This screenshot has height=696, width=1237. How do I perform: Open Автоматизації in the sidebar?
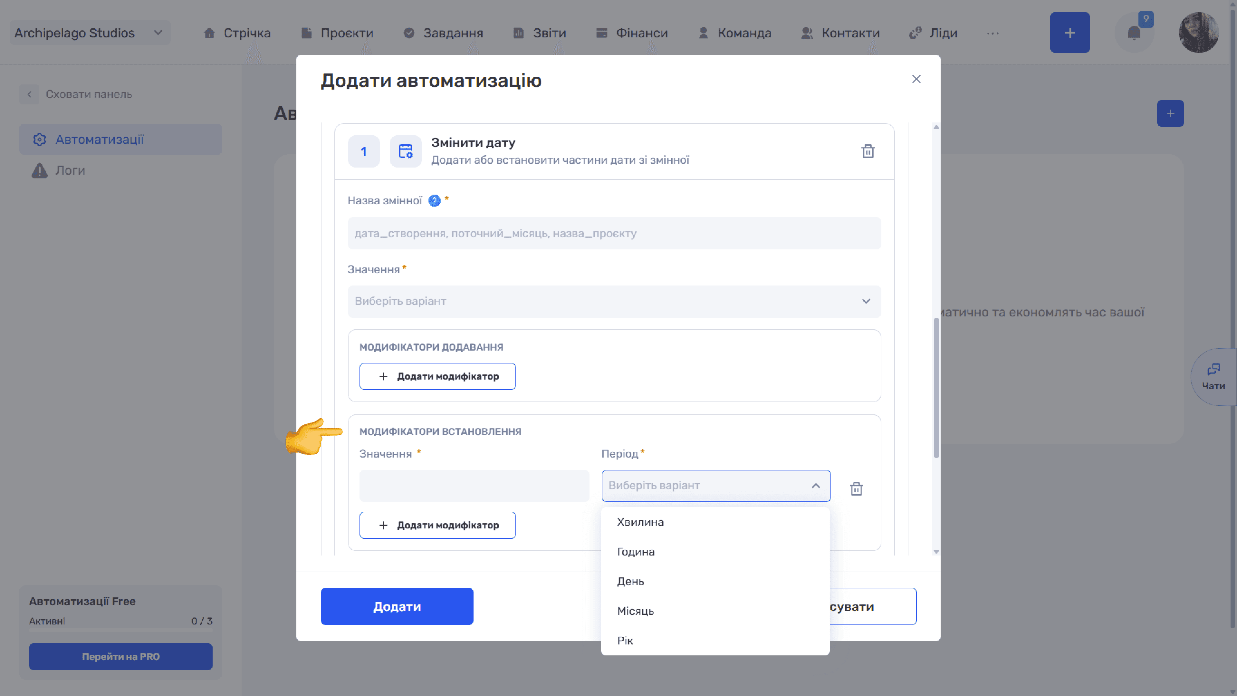pos(120,139)
